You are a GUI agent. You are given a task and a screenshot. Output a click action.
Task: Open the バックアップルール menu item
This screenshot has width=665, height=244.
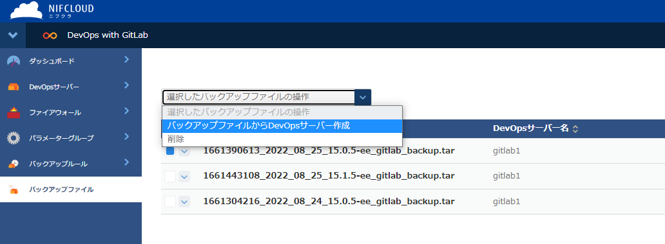[71, 164]
